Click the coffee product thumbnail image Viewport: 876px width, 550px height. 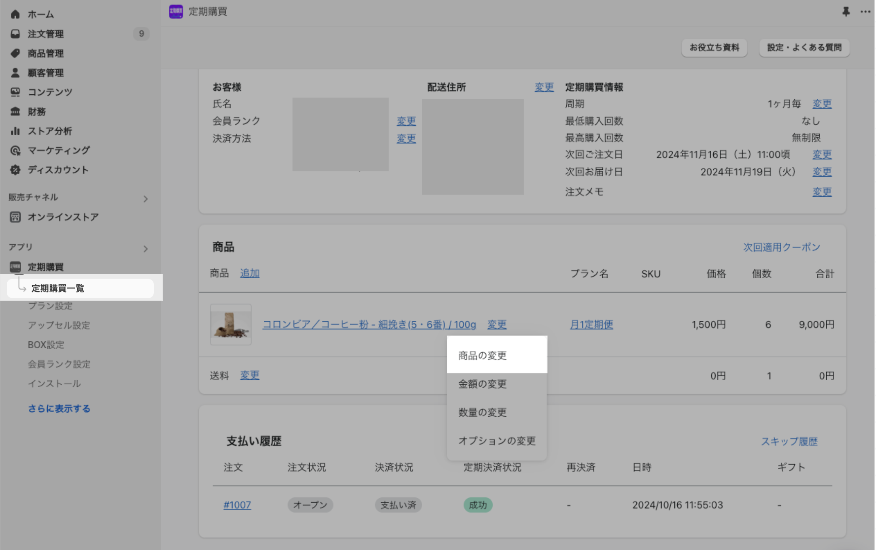click(x=230, y=324)
